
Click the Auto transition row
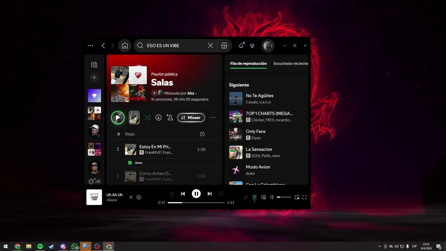[x=171, y=162]
